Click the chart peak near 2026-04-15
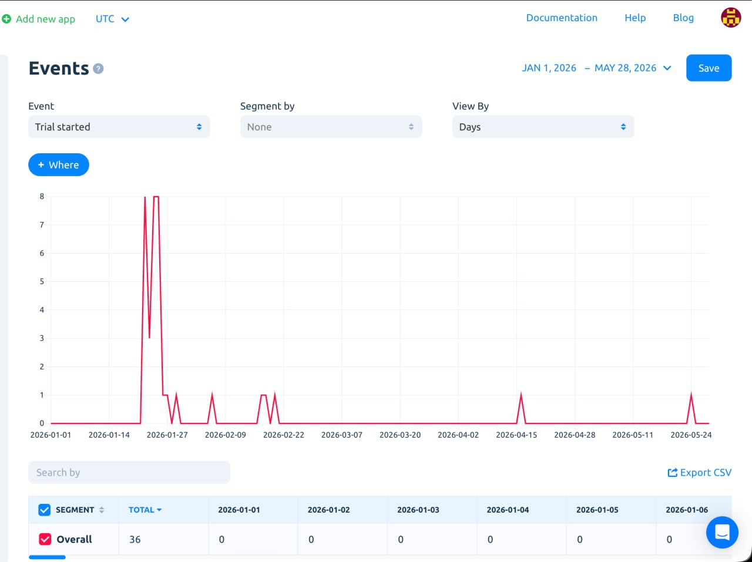752x562 pixels. point(521,395)
